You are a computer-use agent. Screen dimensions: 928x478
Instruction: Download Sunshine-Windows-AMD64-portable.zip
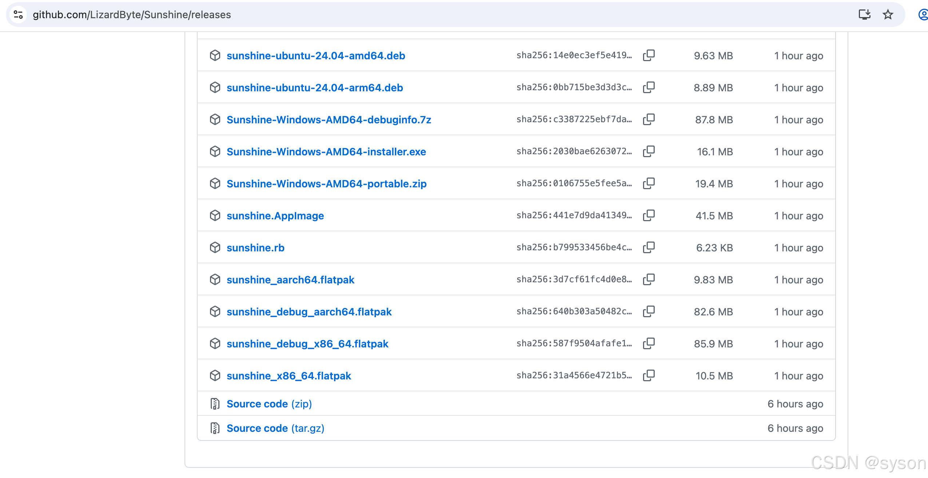tap(326, 184)
